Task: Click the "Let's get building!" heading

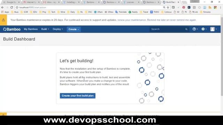Action: (x=77, y=61)
